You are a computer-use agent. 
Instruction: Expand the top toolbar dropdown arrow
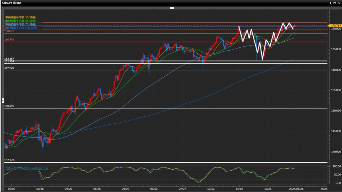[172, 7]
